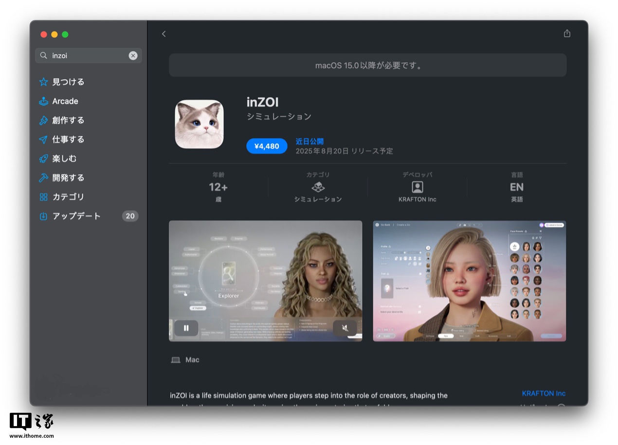Open the 創作する brush icon
Image resolution: width=618 pixels, height=445 pixels.
(44, 120)
